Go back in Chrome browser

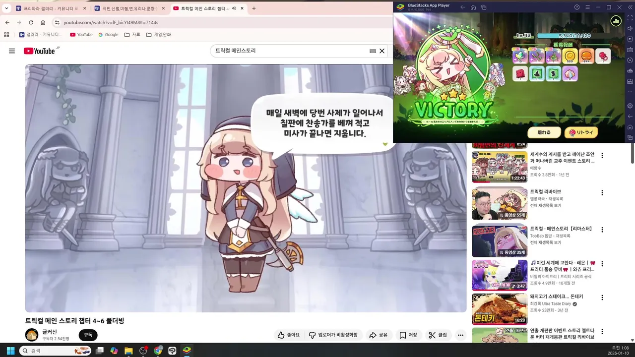pyautogui.click(x=7, y=22)
